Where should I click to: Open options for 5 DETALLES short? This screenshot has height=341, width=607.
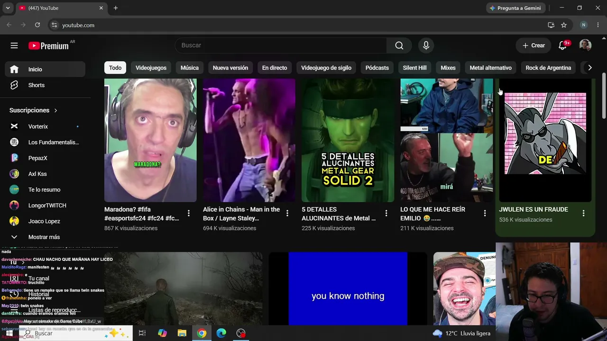[386, 214]
